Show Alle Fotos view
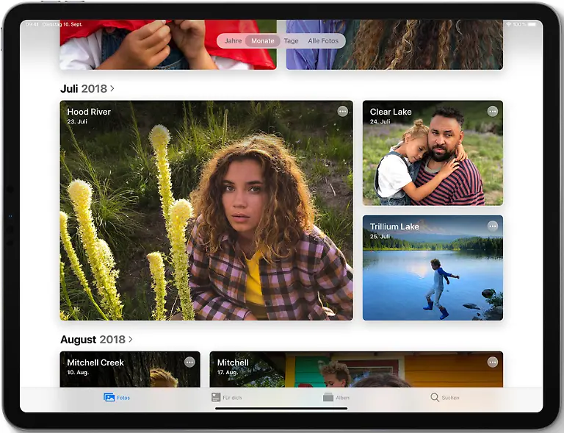 [x=323, y=41]
